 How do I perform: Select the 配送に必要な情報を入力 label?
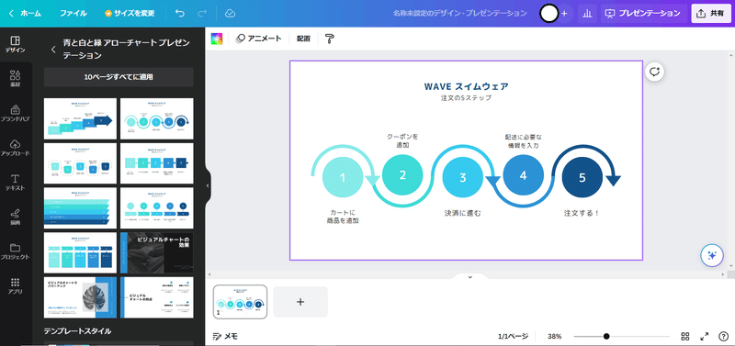pos(523,141)
